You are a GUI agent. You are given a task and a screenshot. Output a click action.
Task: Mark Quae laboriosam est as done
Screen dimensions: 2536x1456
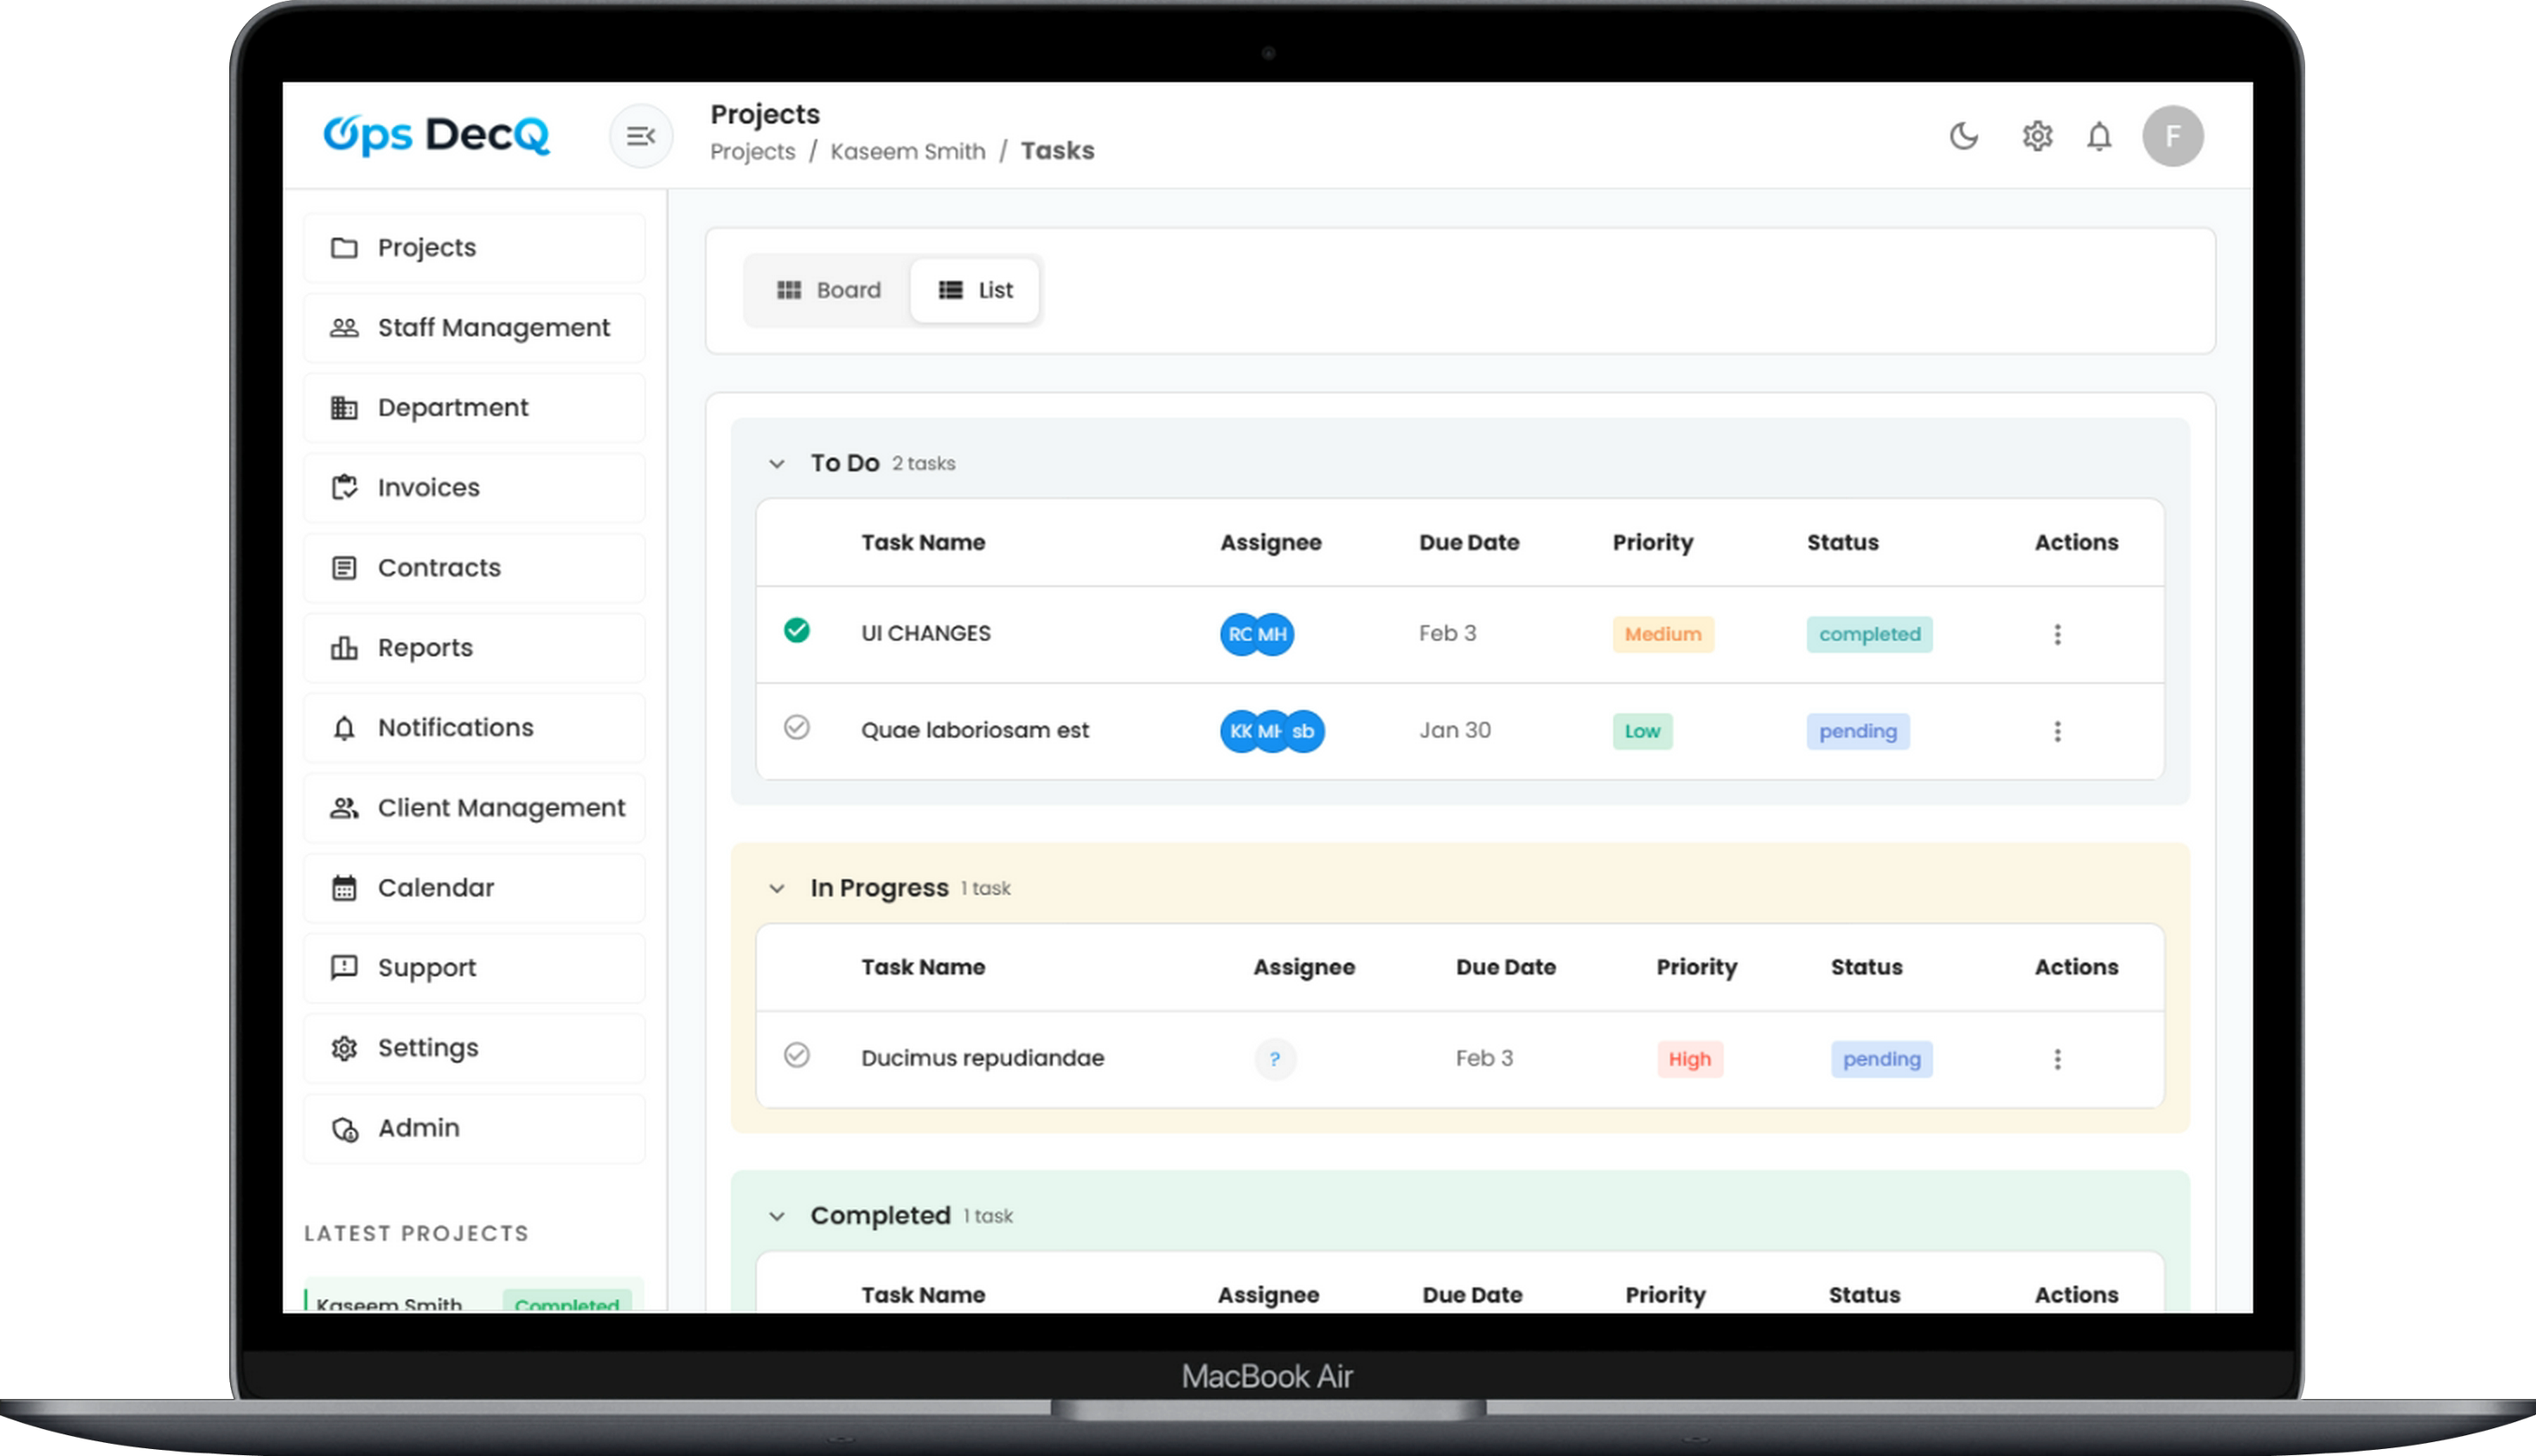pos(797,728)
